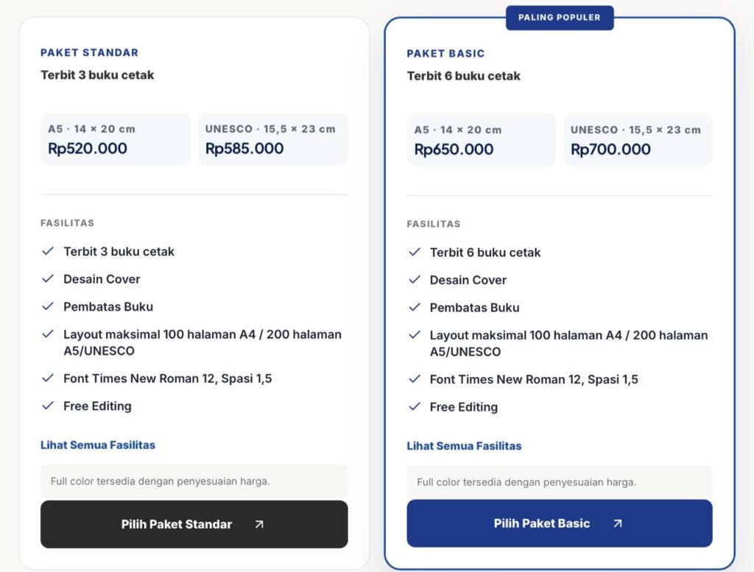This screenshot has width=754, height=572.
Task: Select the Standar UNESCO Rp585.000 price option
Action: coord(272,139)
